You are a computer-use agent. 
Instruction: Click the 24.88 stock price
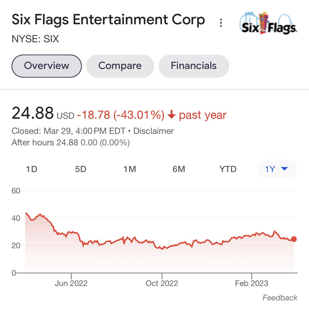(x=32, y=113)
